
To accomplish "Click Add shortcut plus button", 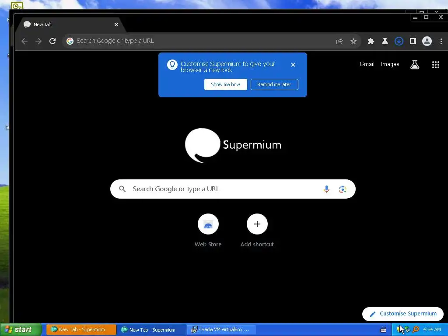I will [x=257, y=224].
